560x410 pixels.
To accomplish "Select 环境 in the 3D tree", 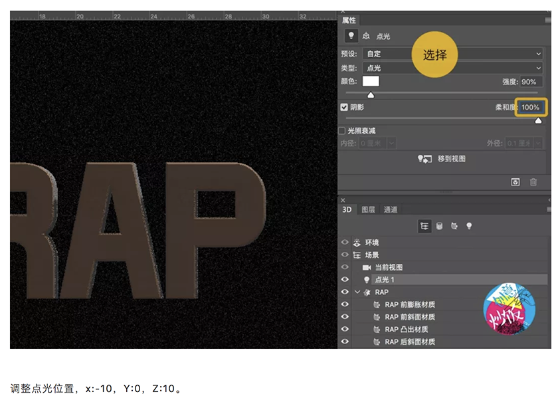I will 372,243.
